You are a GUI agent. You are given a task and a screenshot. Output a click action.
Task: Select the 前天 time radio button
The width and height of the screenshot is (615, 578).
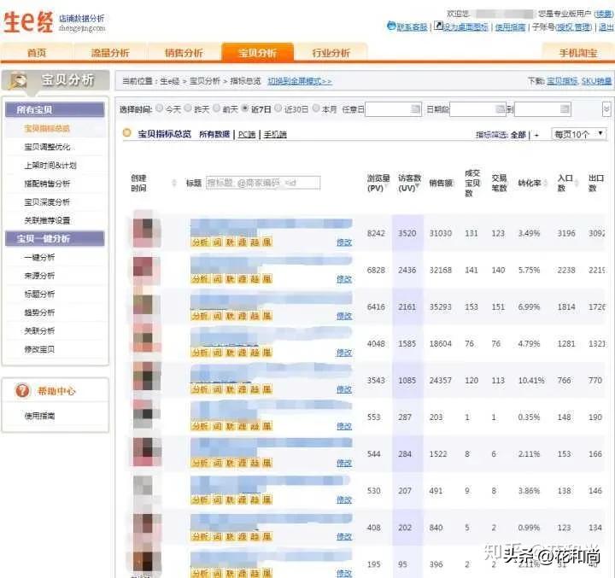[x=216, y=108]
